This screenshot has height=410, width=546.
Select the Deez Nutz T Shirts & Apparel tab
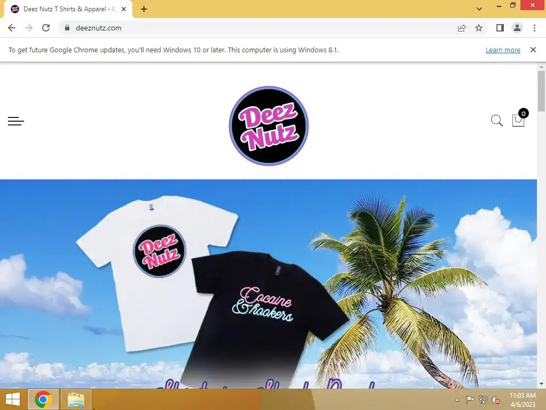(x=68, y=9)
